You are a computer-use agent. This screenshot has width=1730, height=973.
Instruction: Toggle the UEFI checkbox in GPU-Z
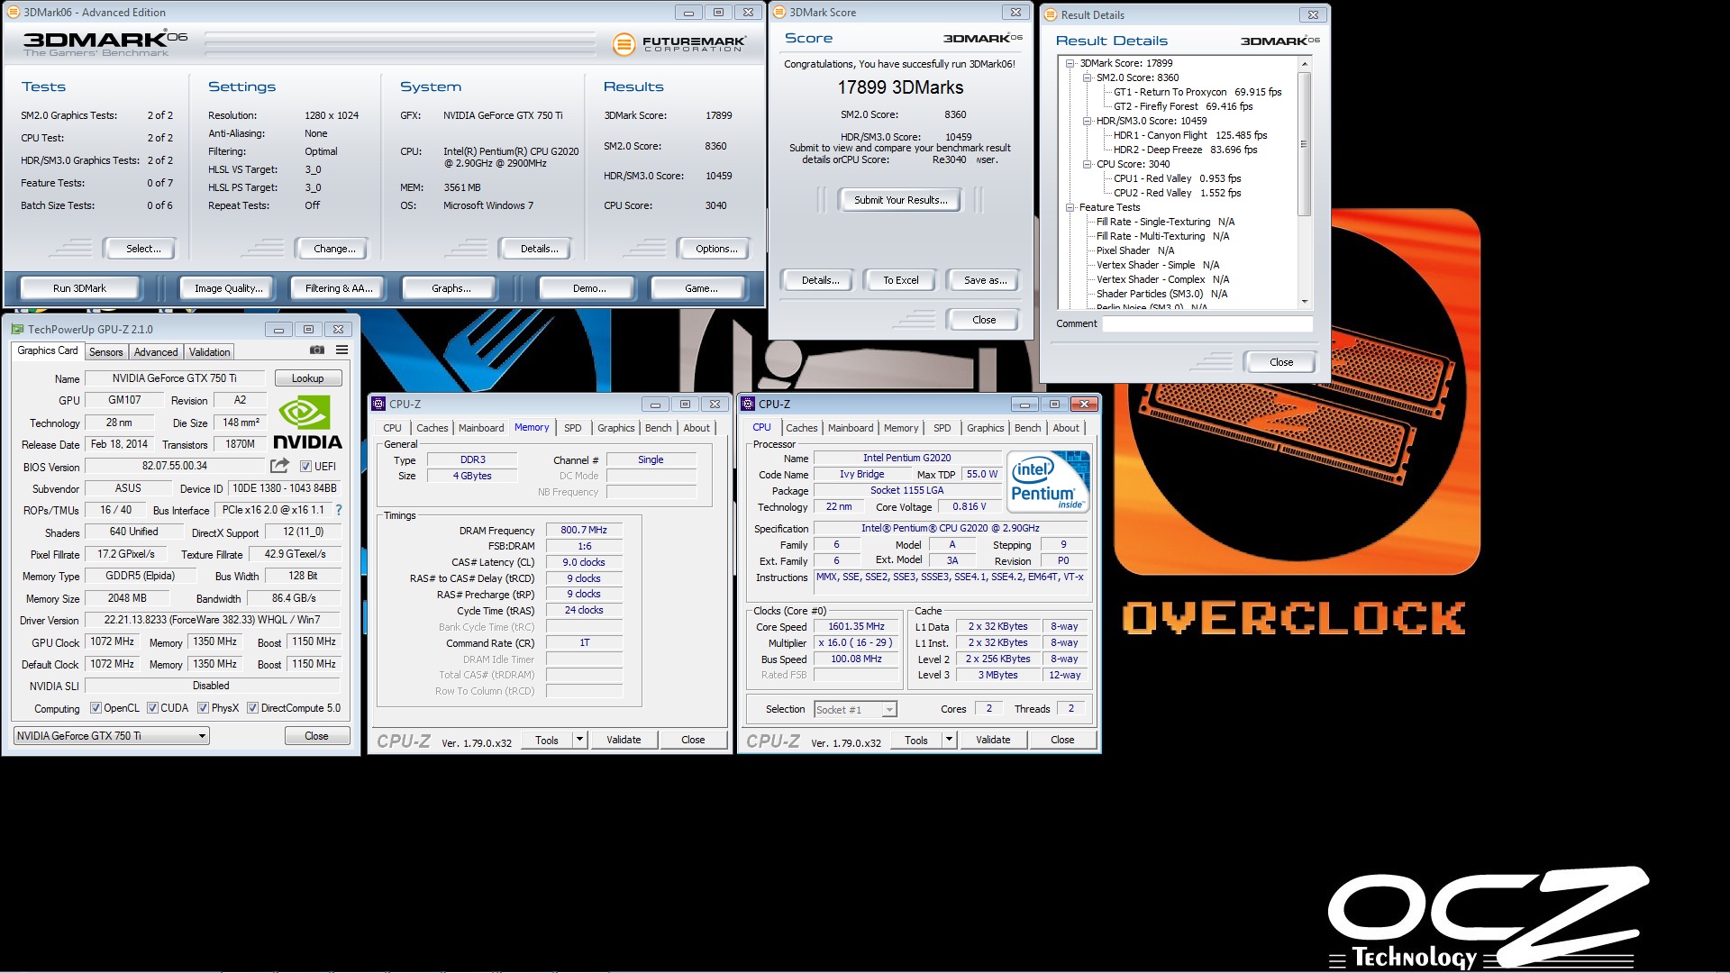305,466
